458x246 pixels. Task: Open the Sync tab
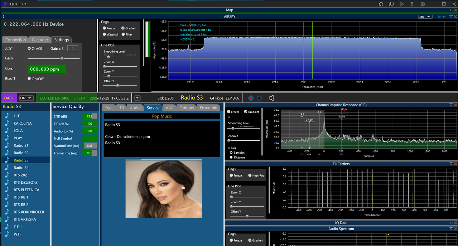pyautogui.click(x=109, y=108)
